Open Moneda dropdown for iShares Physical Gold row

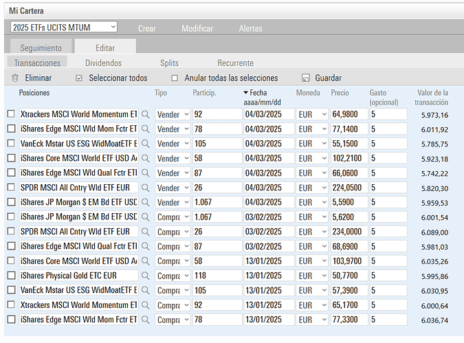312,276
